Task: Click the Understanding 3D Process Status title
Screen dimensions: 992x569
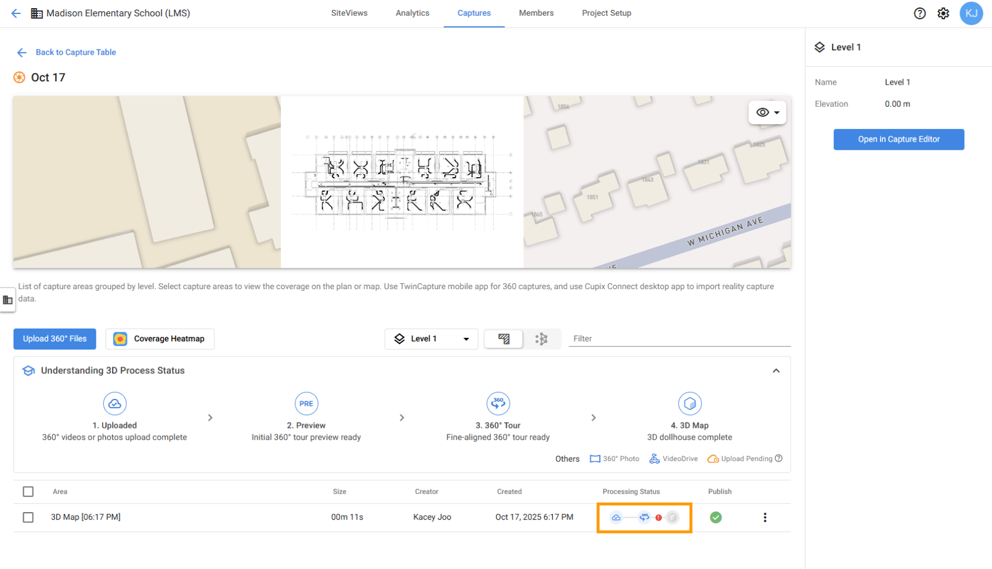Action: [x=113, y=370]
